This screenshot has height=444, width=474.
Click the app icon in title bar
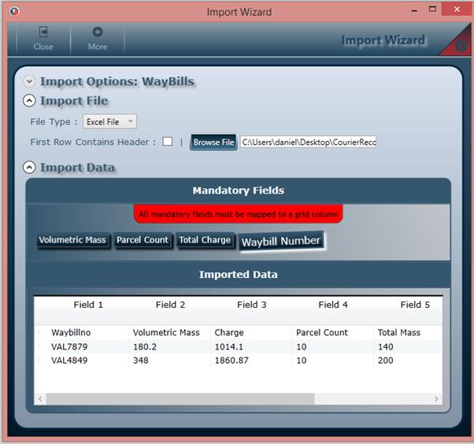tap(13, 12)
